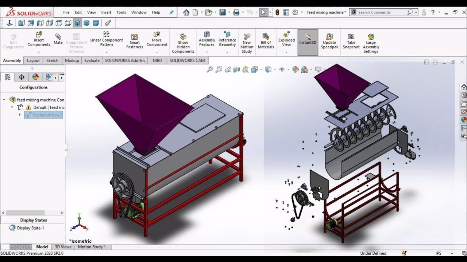Collapse feed mixing machine Configurations root
Image resolution: width=467 pixels, height=262 pixels.
(x=4, y=100)
